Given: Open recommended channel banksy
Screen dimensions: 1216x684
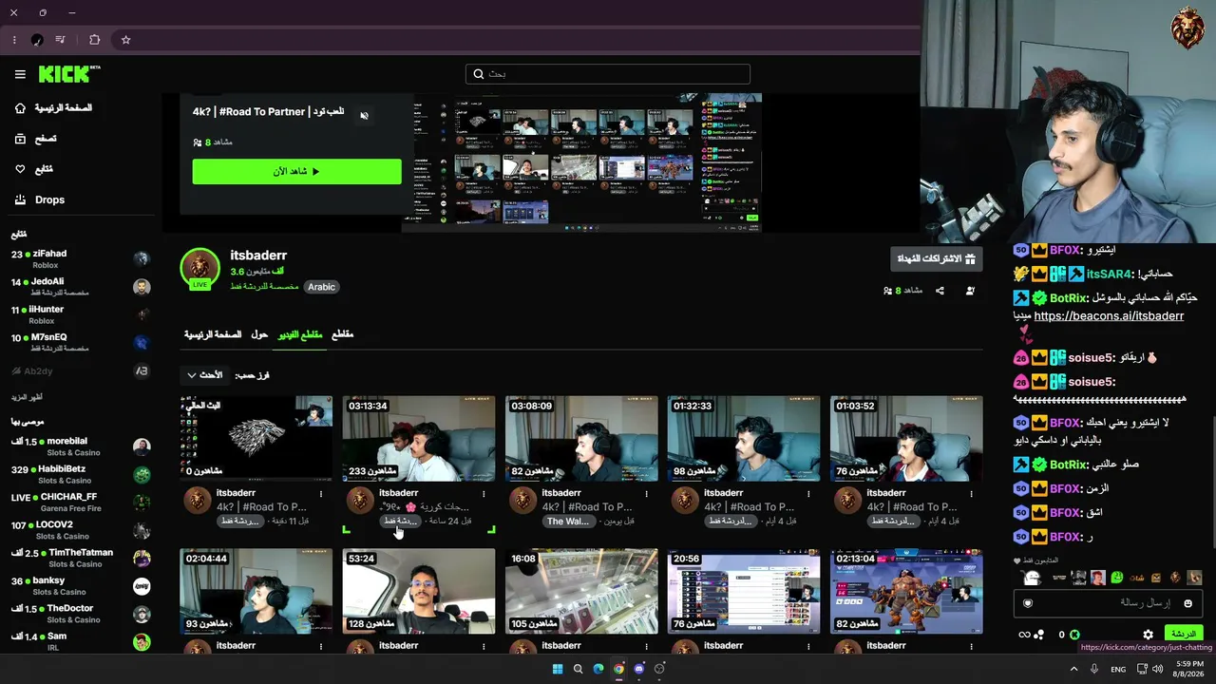Looking at the screenshot, I should click(x=80, y=585).
